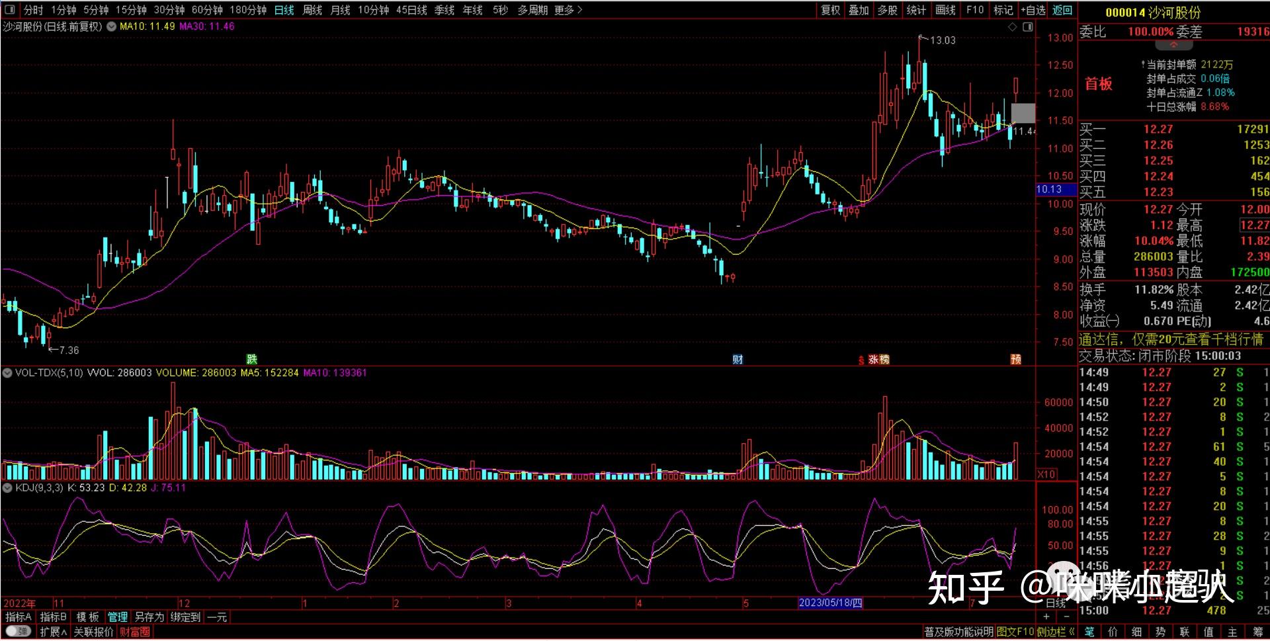
Task: Select the 周线 period
Action: click(x=312, y=10)
